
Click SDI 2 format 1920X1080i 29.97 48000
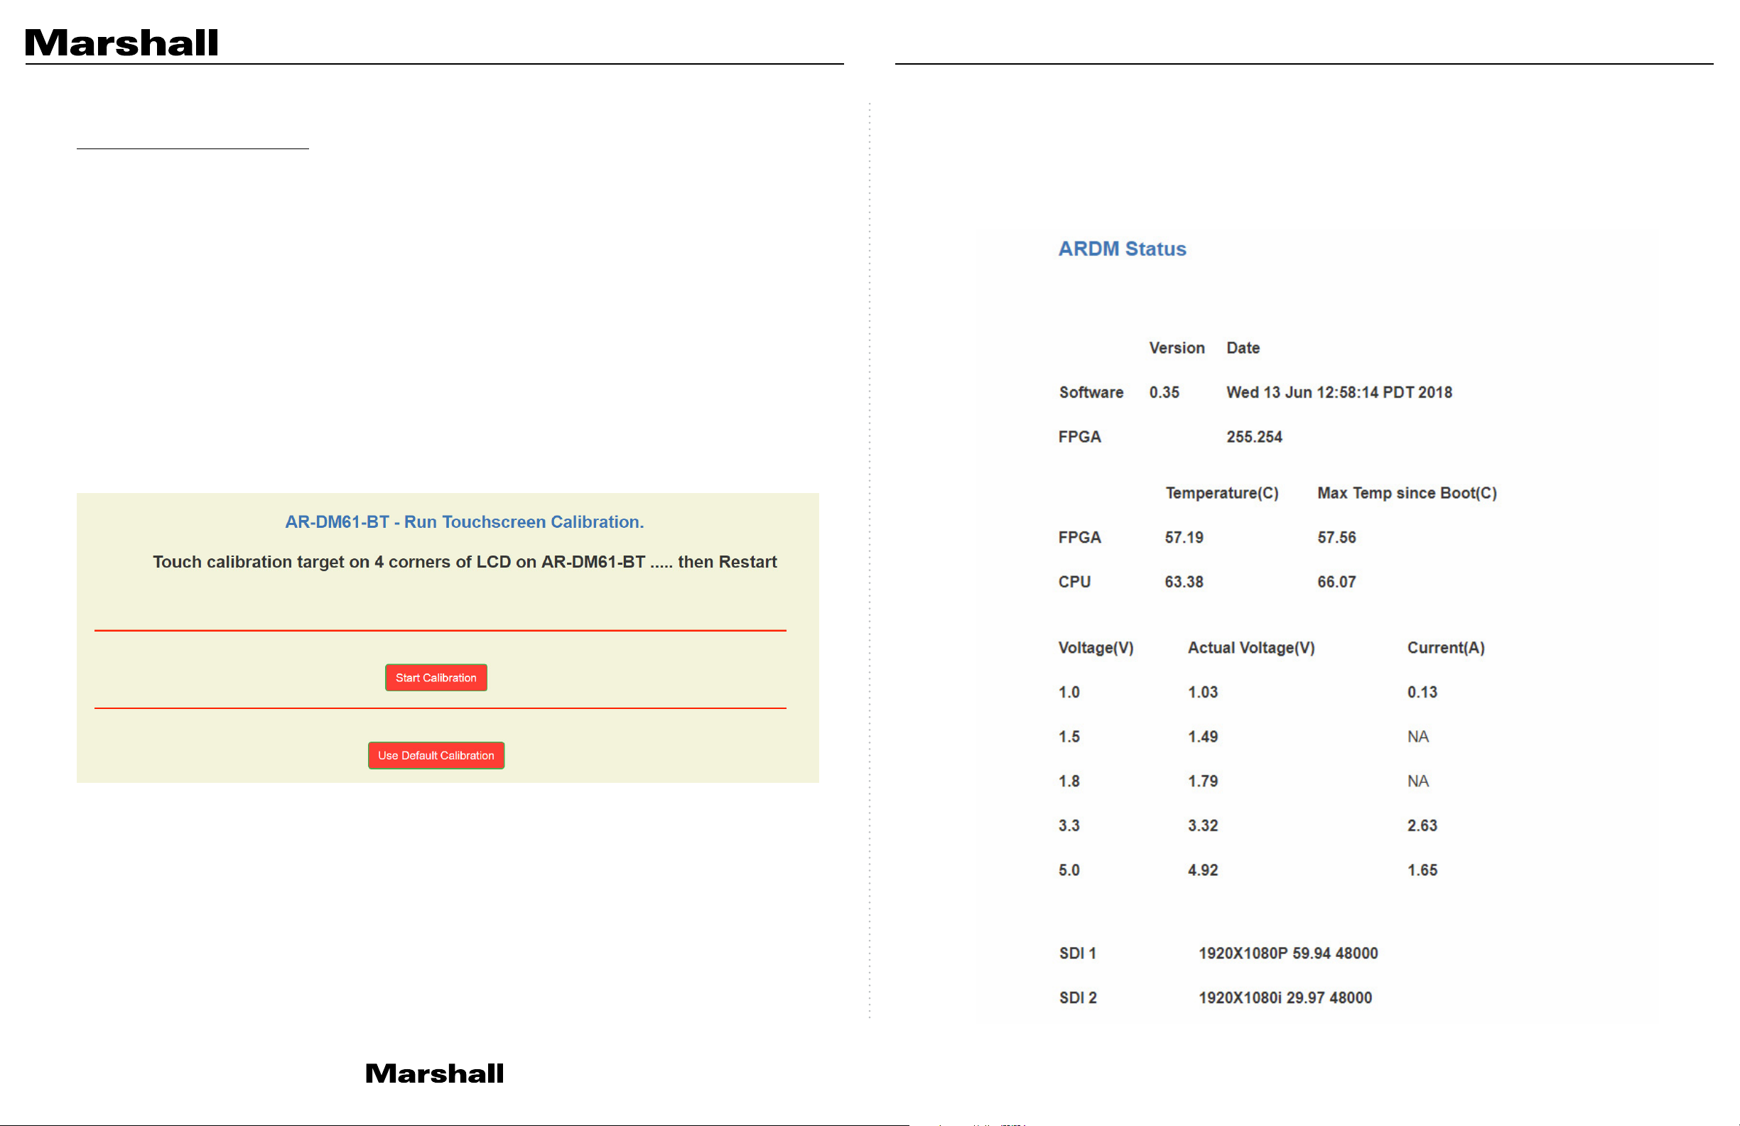point(1285,998)
